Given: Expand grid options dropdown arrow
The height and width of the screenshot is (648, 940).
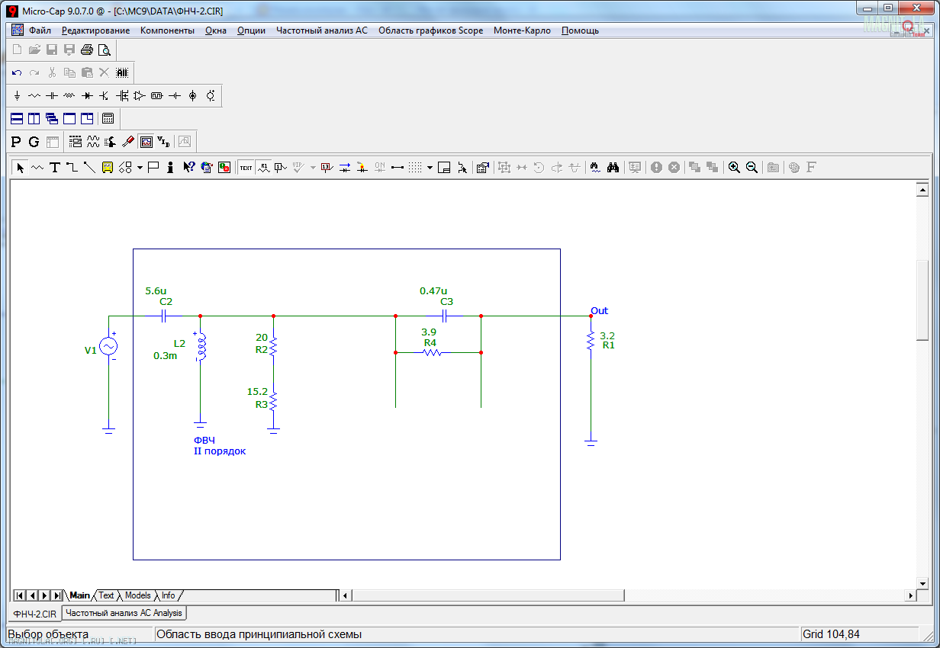Looking at the screenshot, I should [430, 168].
